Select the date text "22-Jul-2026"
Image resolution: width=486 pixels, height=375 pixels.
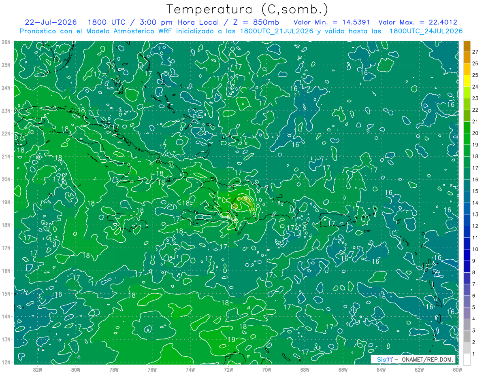tap(51, 22)
